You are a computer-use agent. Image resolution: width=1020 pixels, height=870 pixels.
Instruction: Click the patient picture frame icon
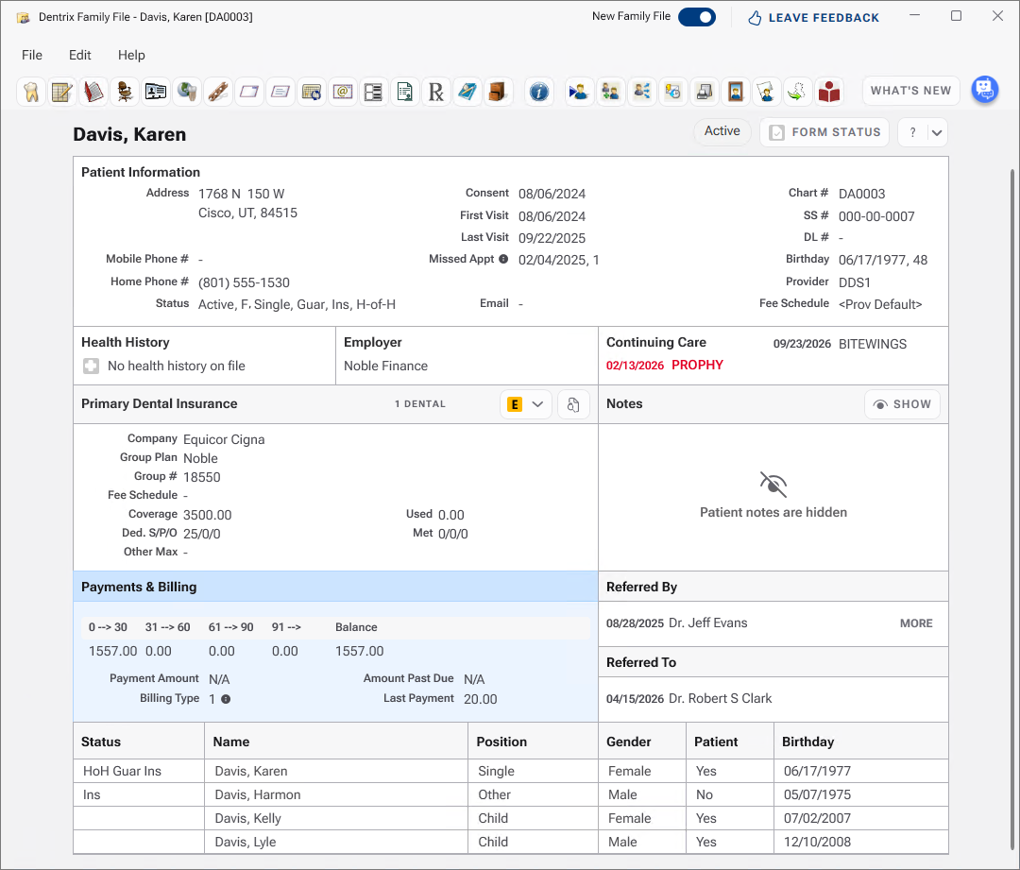tap(735, 92)
